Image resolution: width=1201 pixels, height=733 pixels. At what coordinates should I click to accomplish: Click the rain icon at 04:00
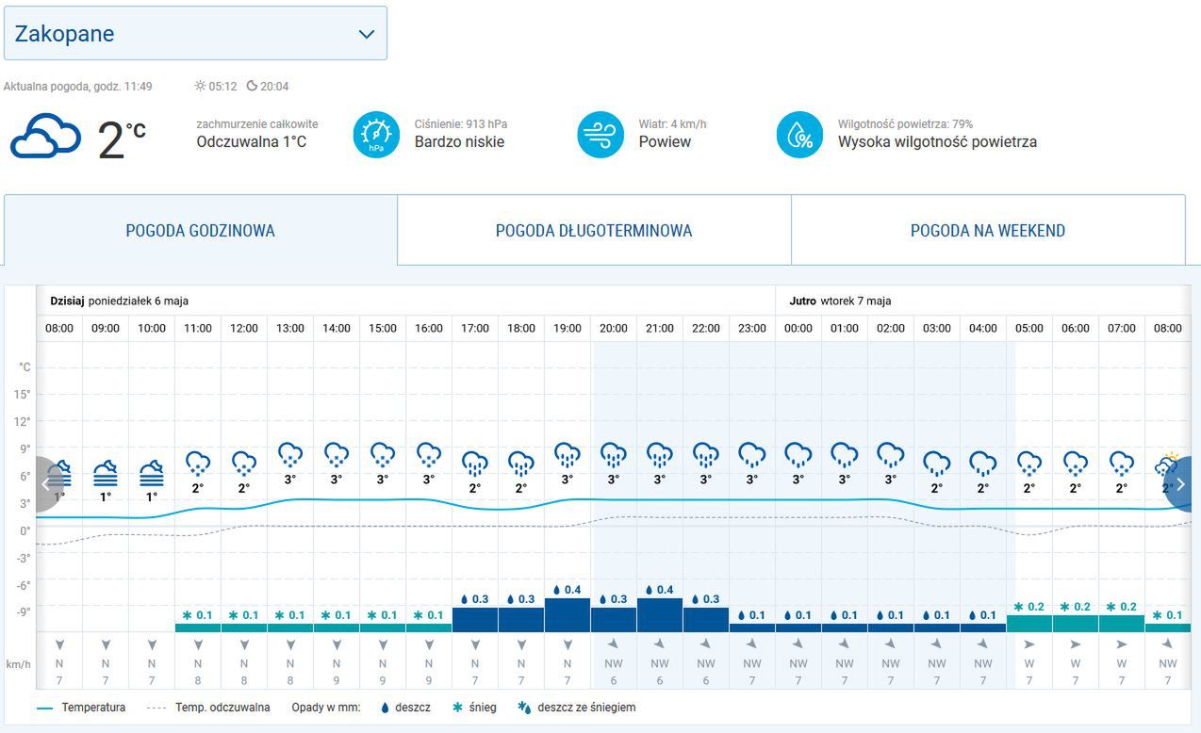coord(983,463)
